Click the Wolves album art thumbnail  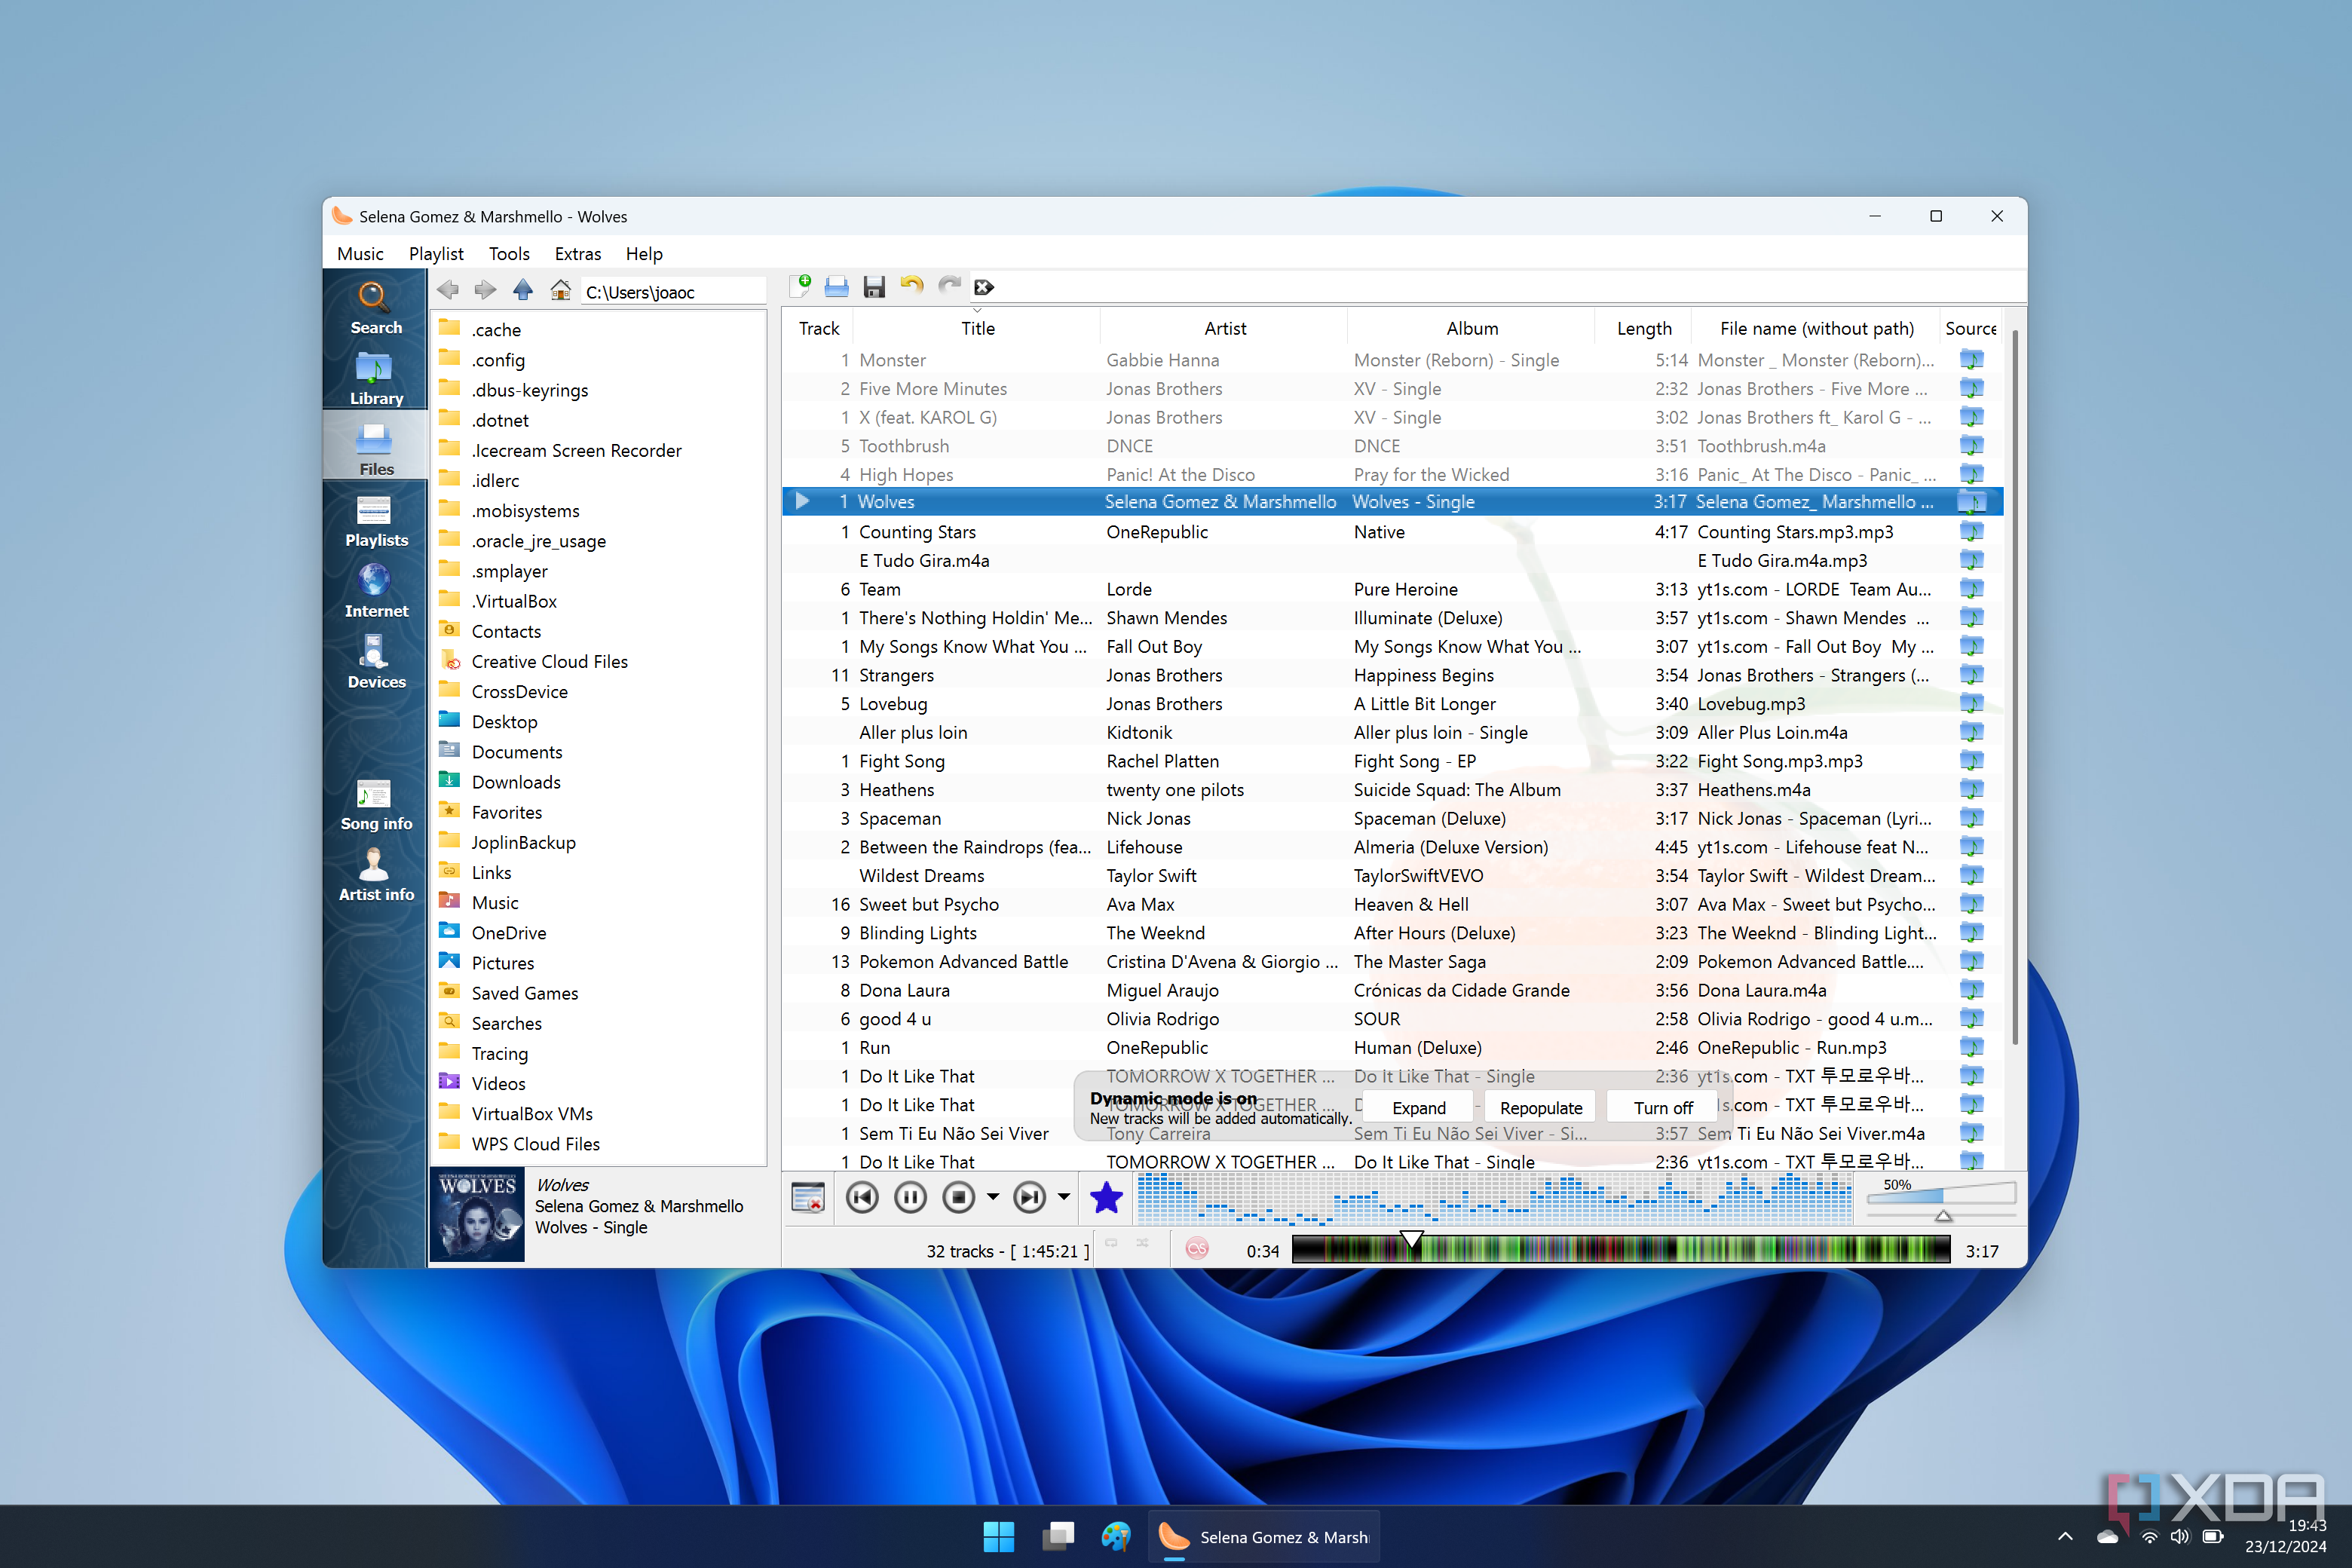click(x=478, y=1214)
